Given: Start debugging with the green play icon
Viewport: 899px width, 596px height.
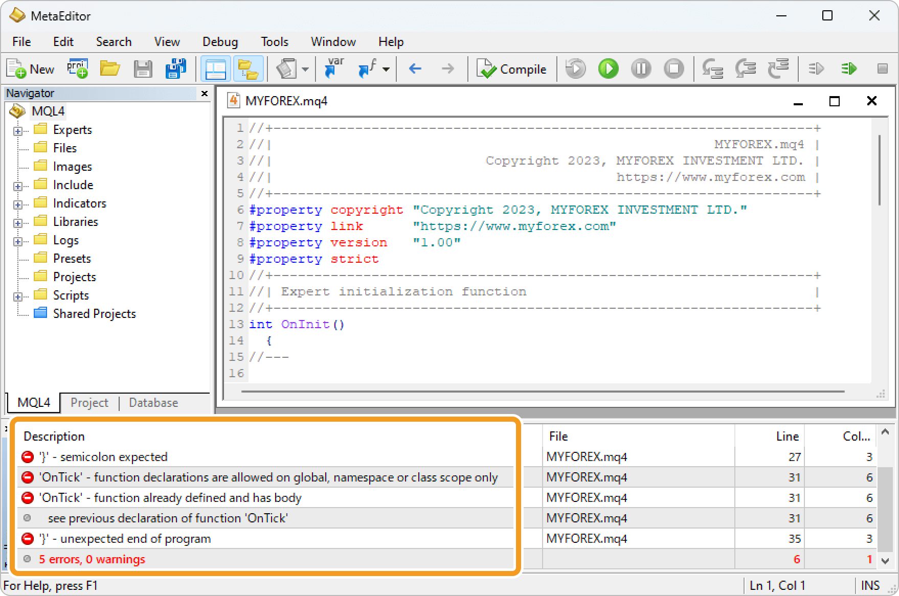Looking at the screenshot, I should point(608,68).
